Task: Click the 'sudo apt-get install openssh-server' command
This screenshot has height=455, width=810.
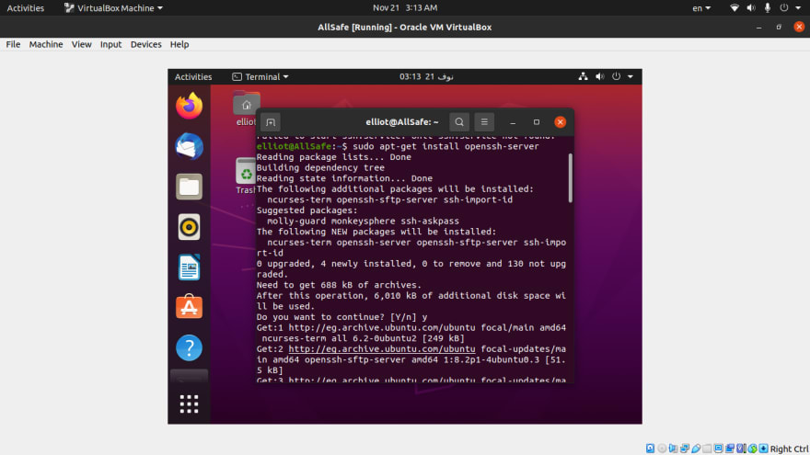Action: [x=445, y=146]
